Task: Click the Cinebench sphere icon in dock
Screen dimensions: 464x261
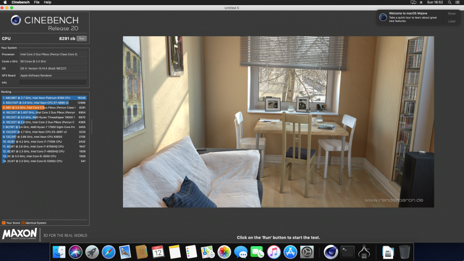Action: point(331,252)
